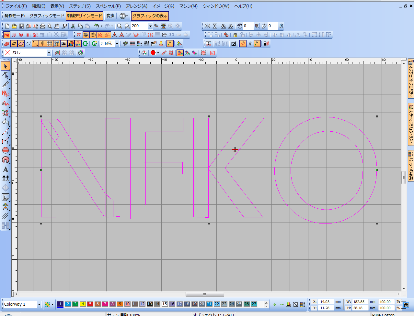Mirror horizontally with the flip icon
This screenshot has height=316, width=414.
[x=207, y=26]
